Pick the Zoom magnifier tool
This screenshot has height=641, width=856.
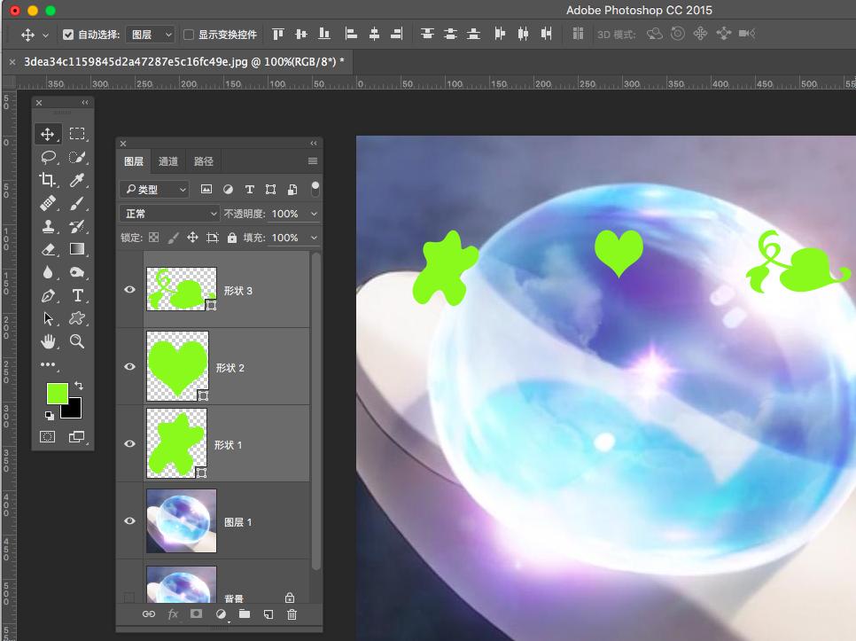tap(77, 341)
